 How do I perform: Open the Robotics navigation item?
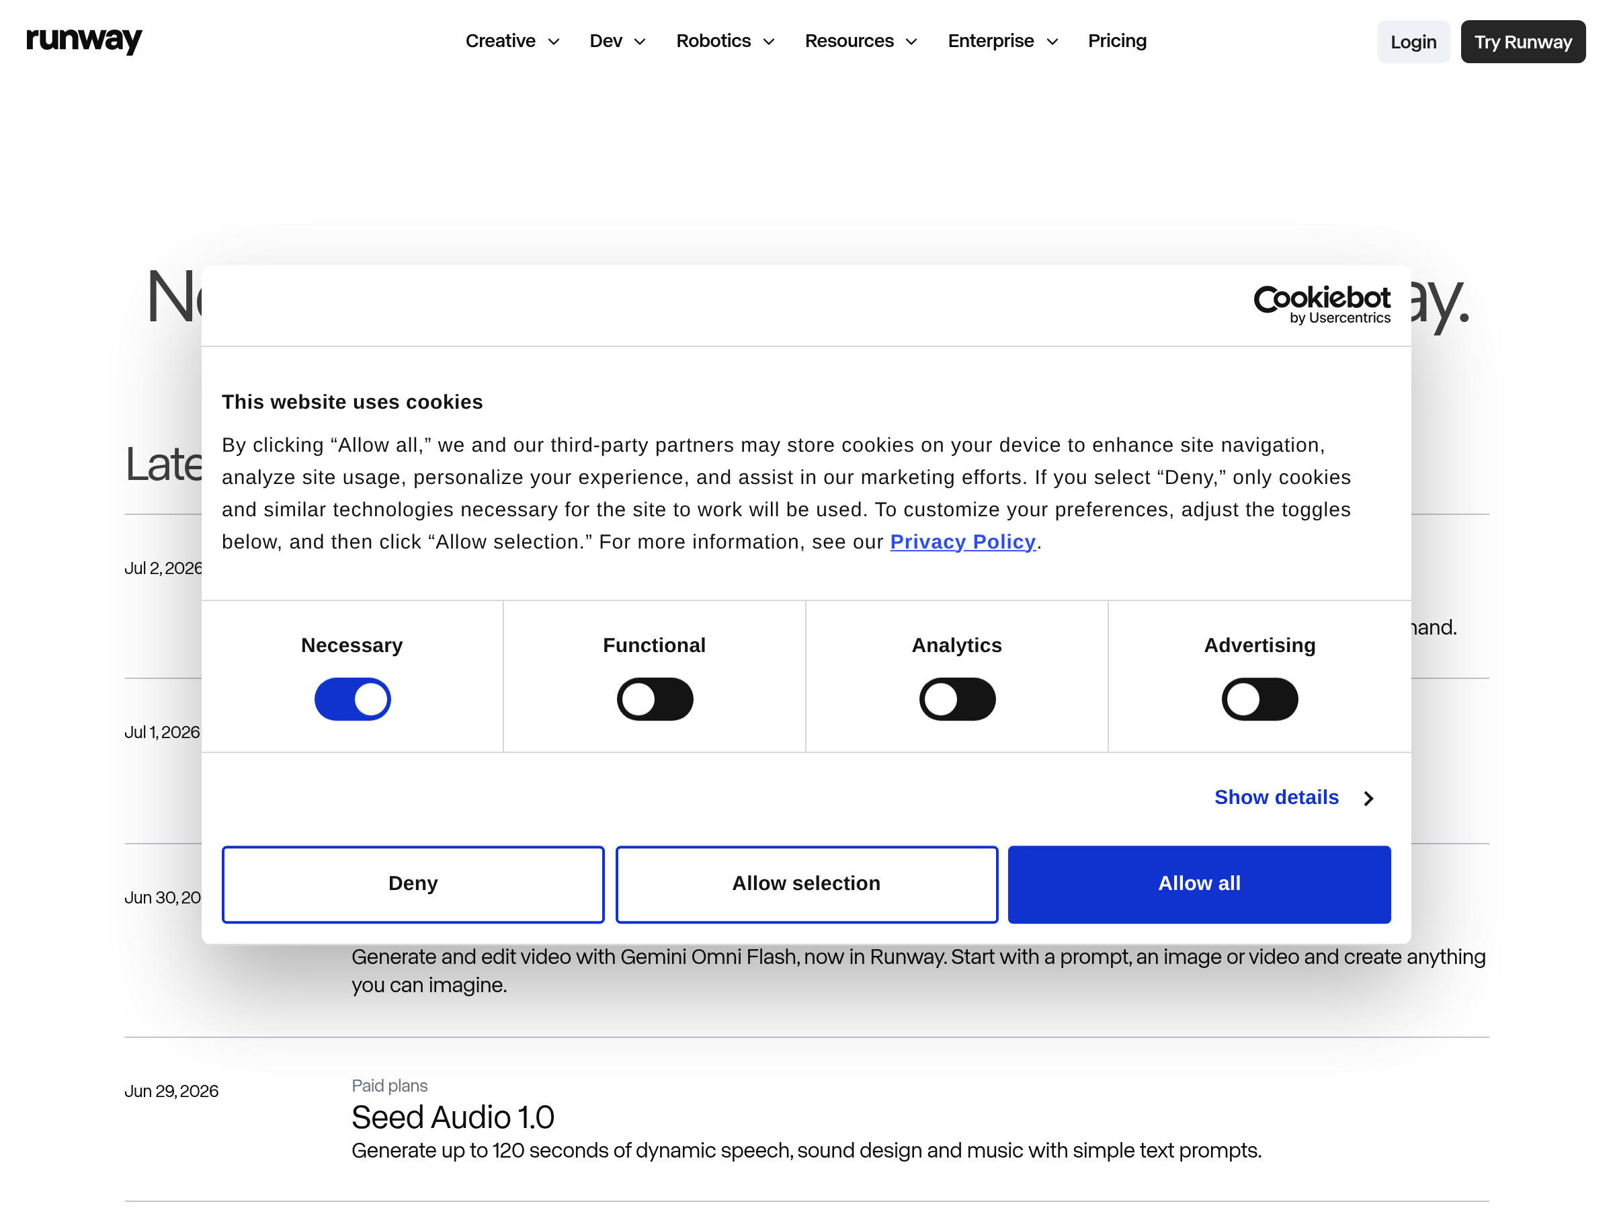[713, 41]
